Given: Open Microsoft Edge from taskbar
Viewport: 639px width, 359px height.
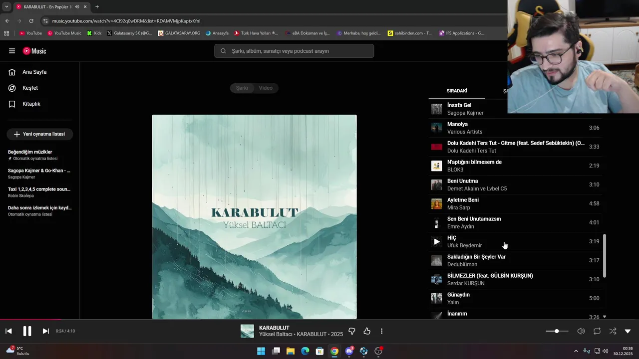Looking at the screenshot, I should tap(305, 351).
